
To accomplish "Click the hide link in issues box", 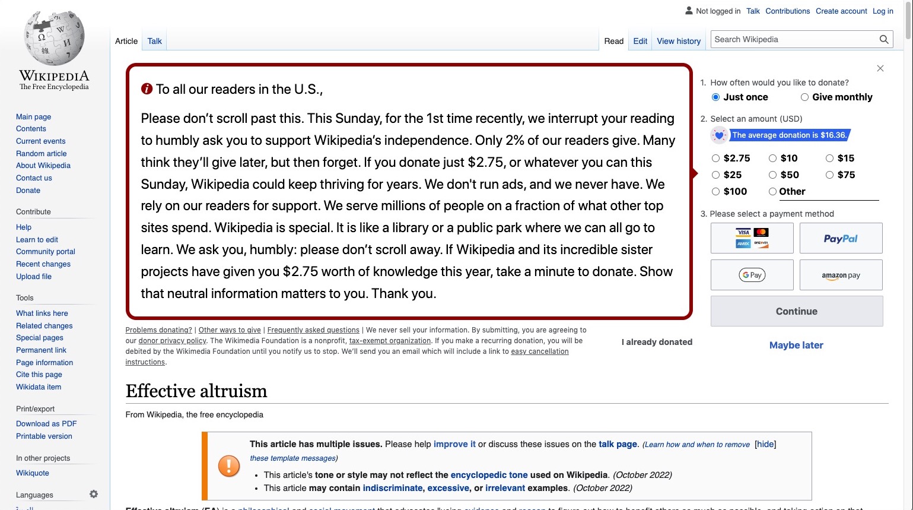I will click(x=765, y=444).
